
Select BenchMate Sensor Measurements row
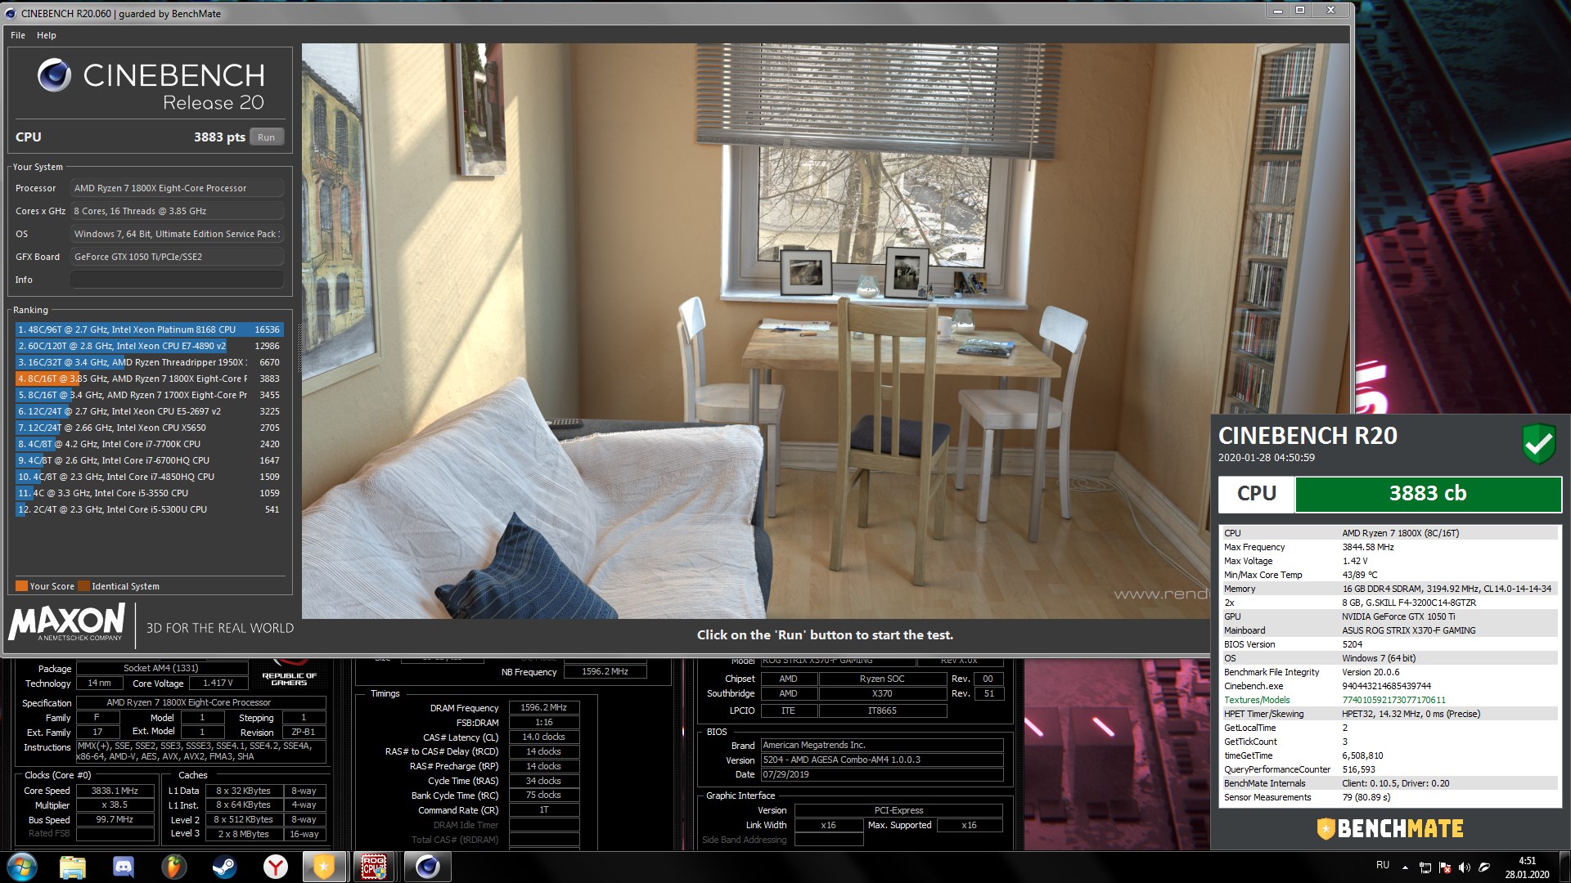1389,797
